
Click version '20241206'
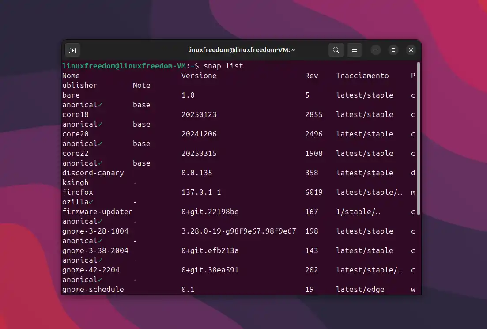click(199, 134)
